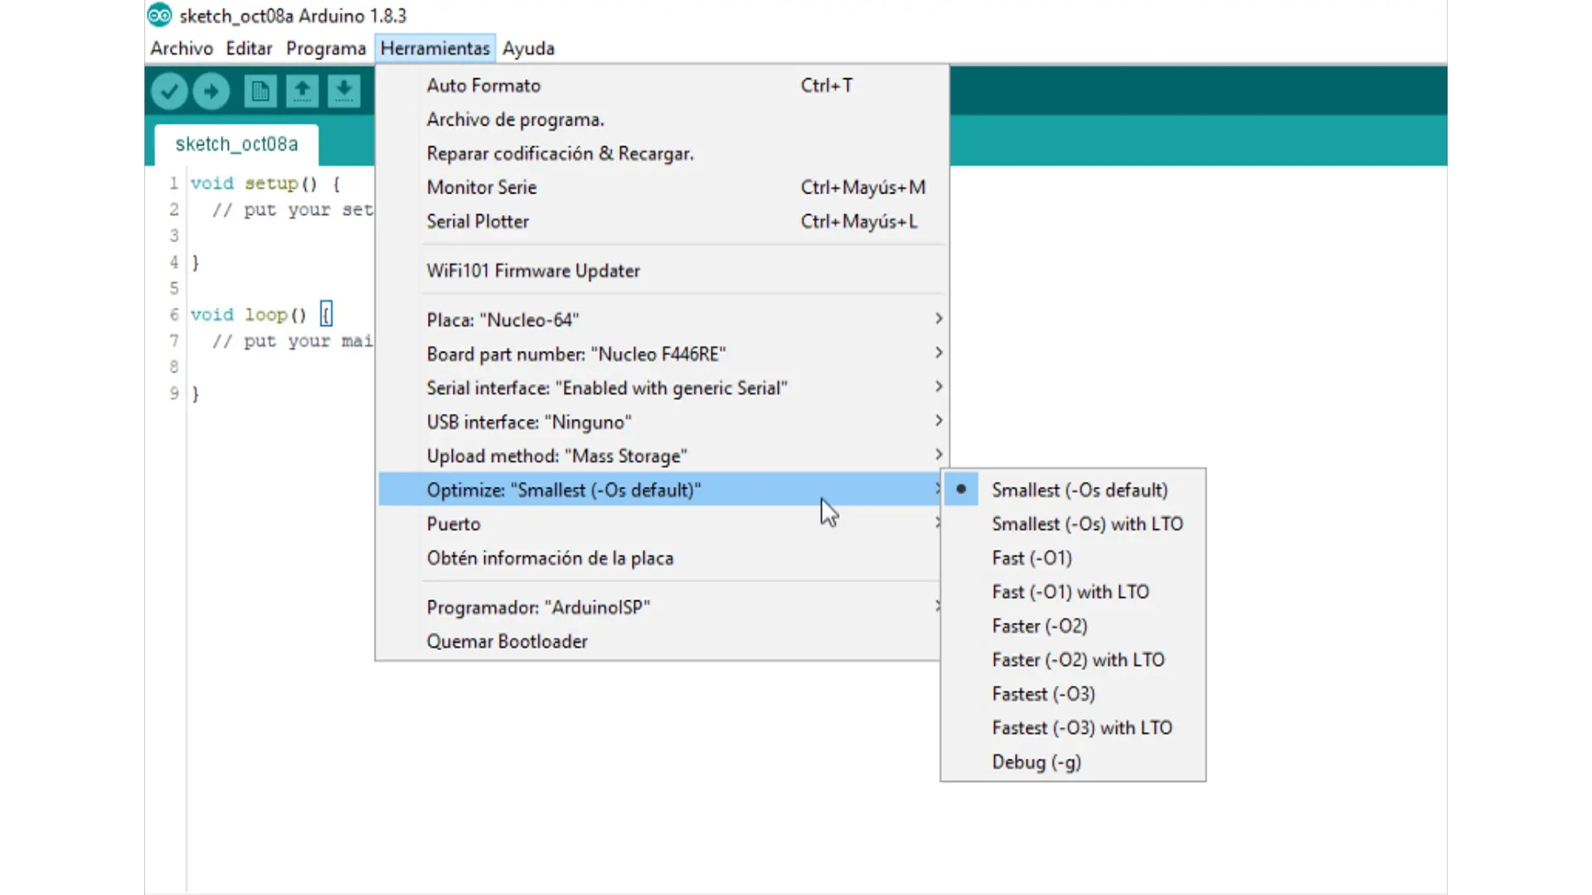This screenshot has height=895, width=1592.
Task: Select Fast (-O1) optimization
Action: point(1073,558)
